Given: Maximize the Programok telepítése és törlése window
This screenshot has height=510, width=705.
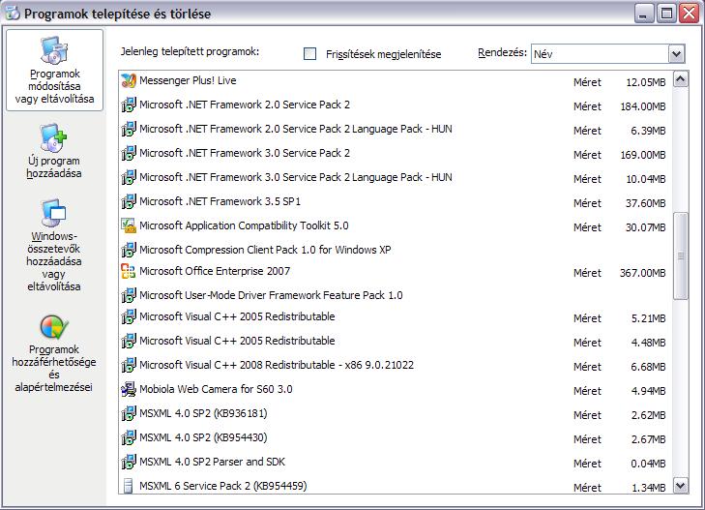Looking at the screenshot, I should (666, 14).
